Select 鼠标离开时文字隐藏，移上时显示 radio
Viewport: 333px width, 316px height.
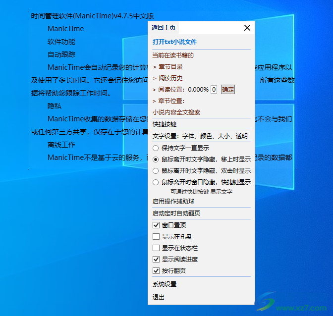(156, 159)
